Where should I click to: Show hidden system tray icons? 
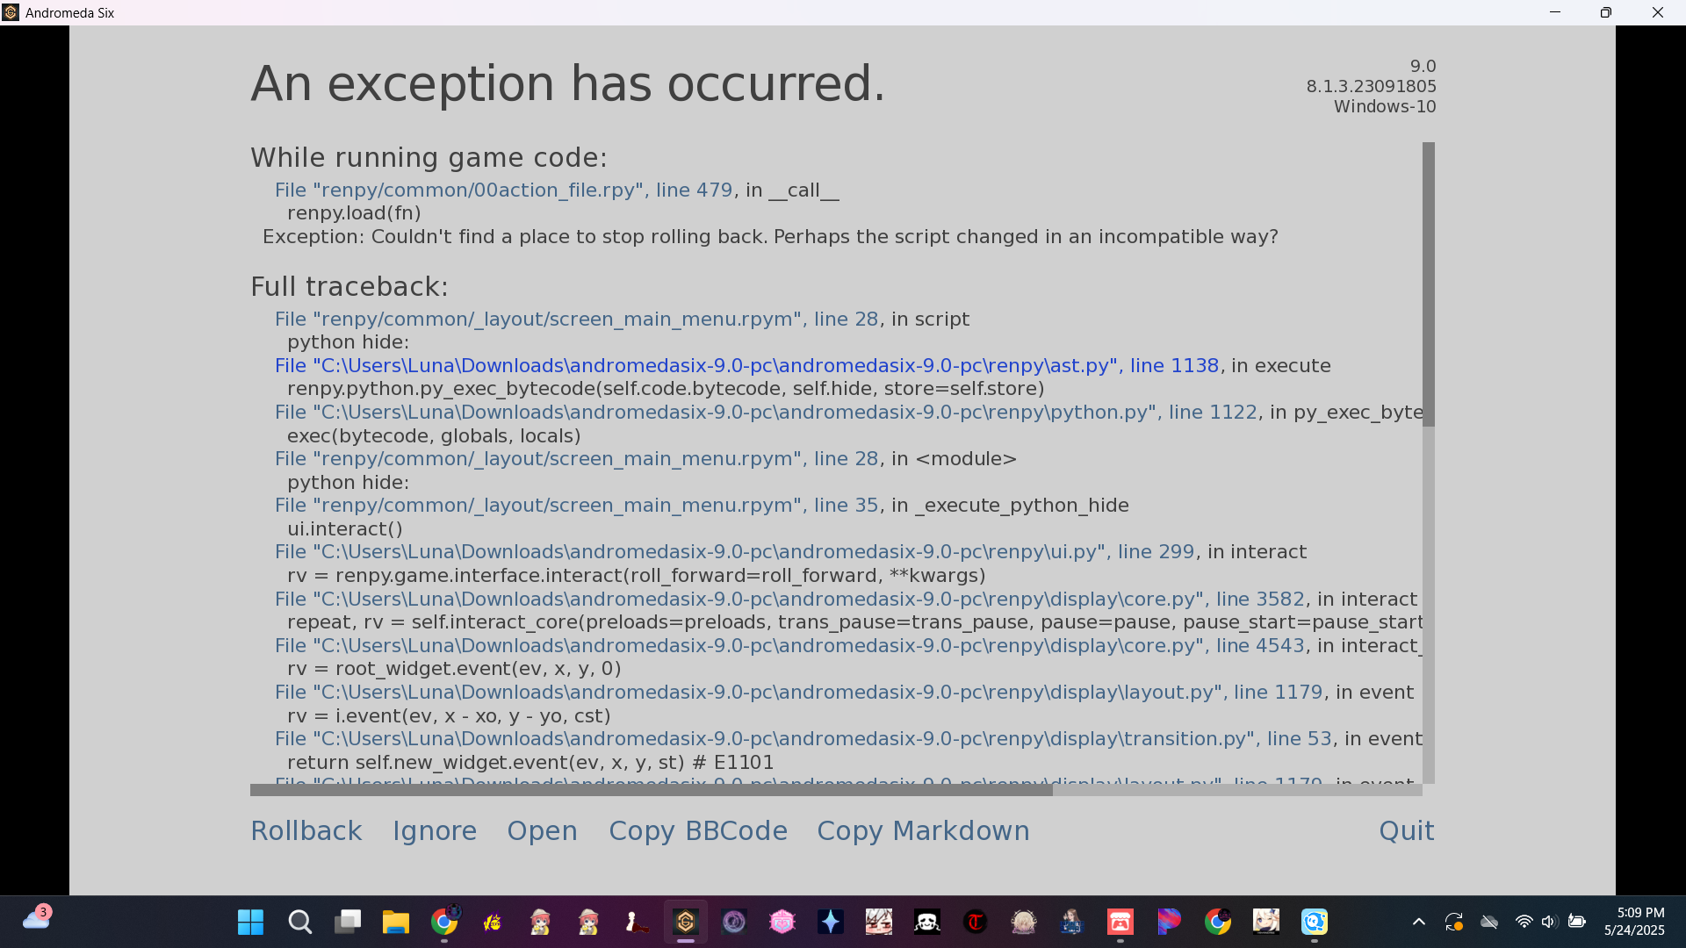(1419, 922)
